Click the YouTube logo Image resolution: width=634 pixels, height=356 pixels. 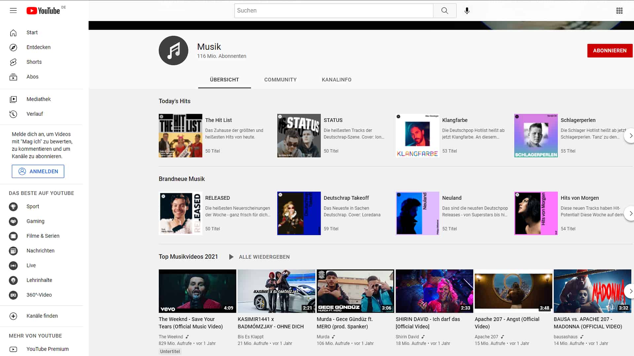tap(43, 11)
